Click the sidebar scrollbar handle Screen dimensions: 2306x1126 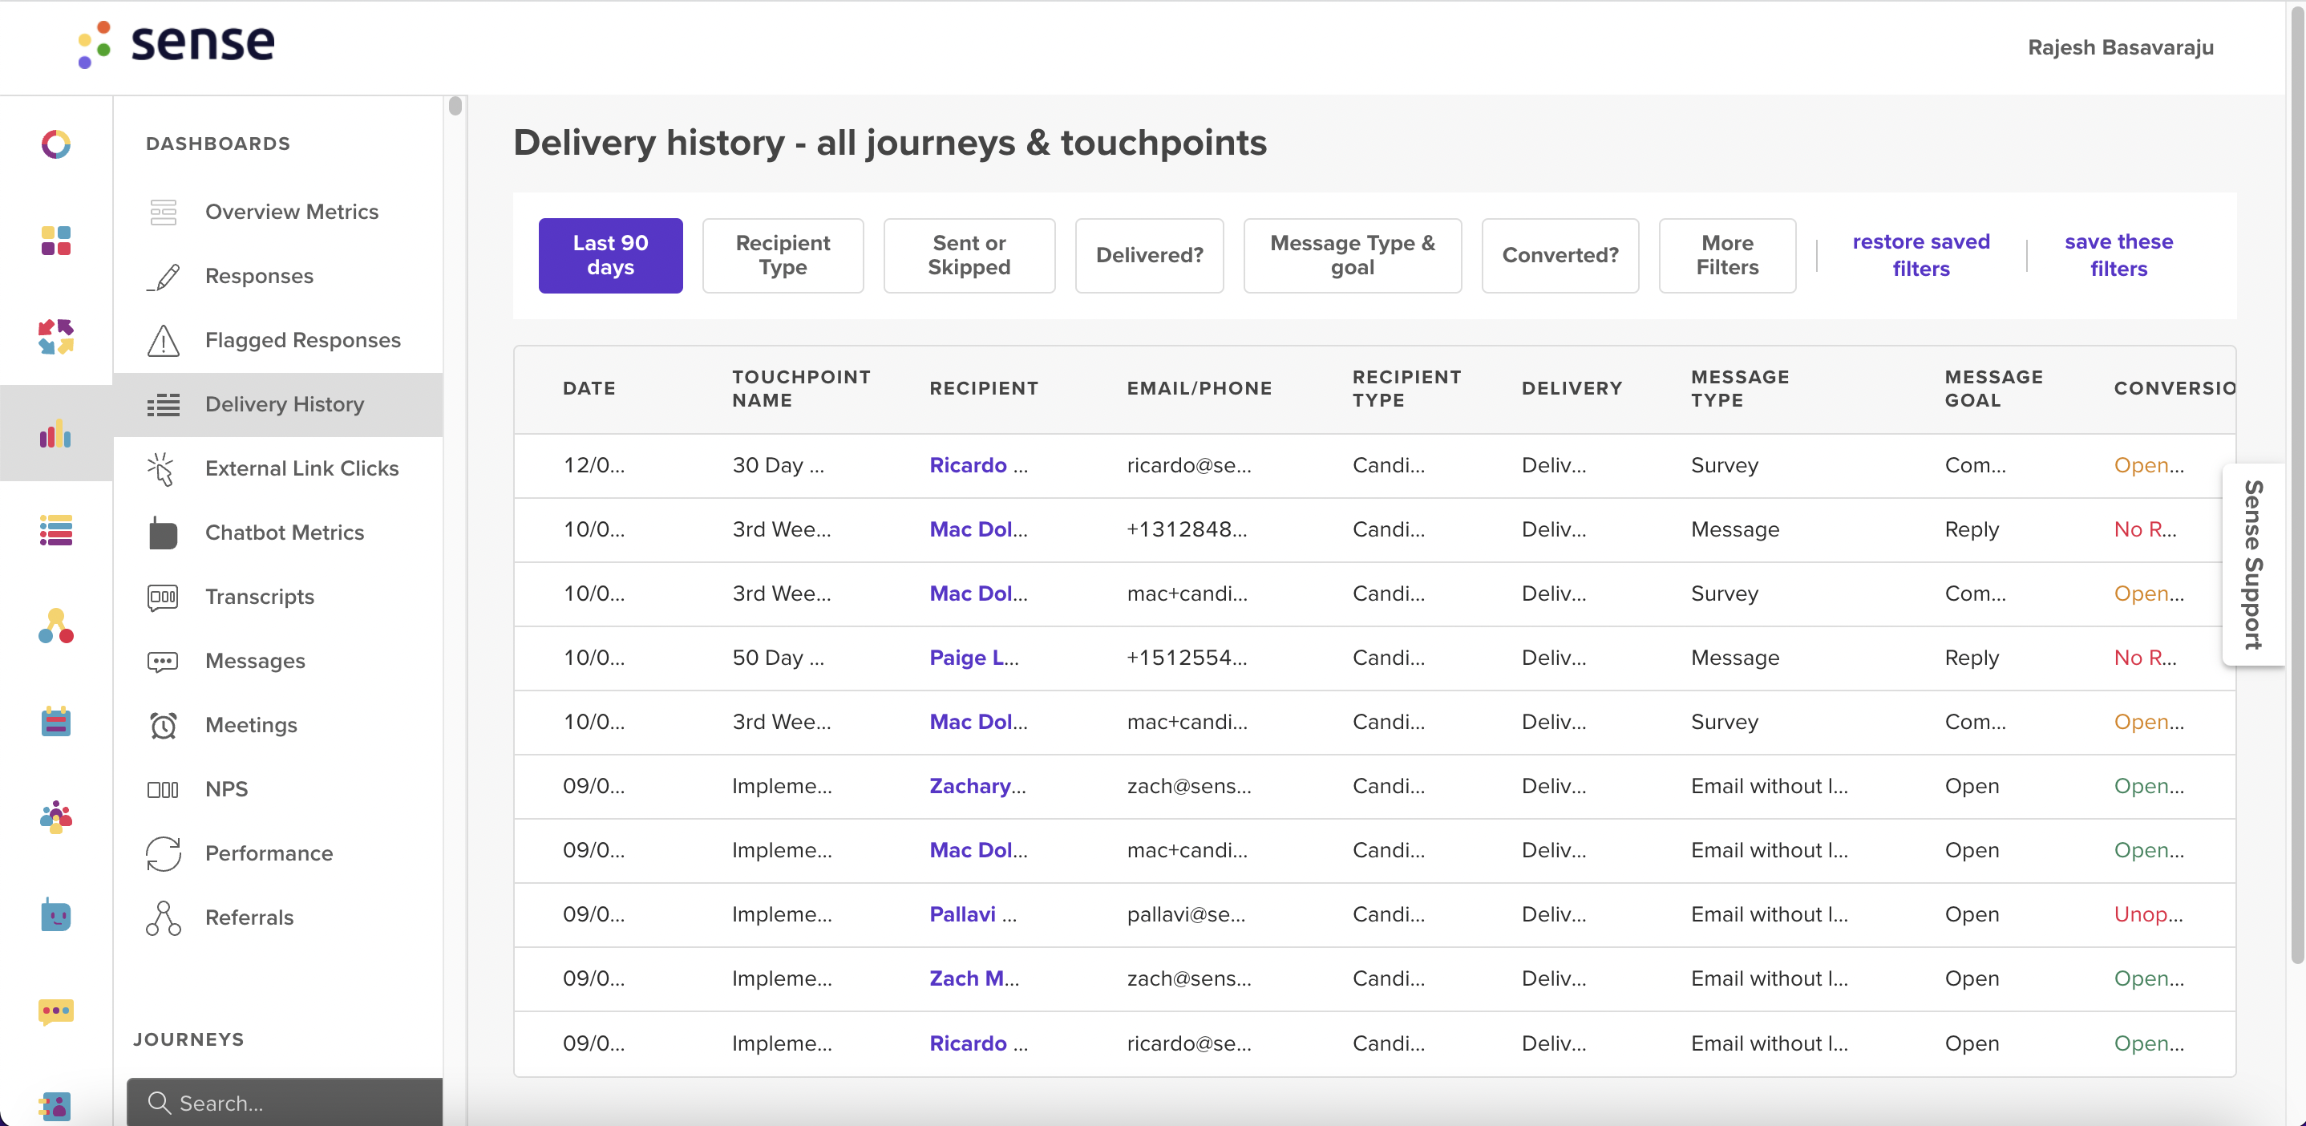(455, 107)
